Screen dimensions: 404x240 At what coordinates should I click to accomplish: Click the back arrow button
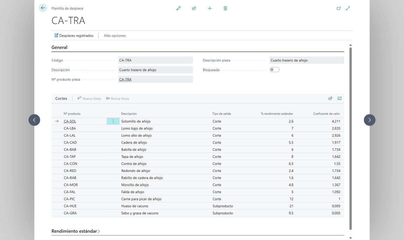click(x=43, y=8)
